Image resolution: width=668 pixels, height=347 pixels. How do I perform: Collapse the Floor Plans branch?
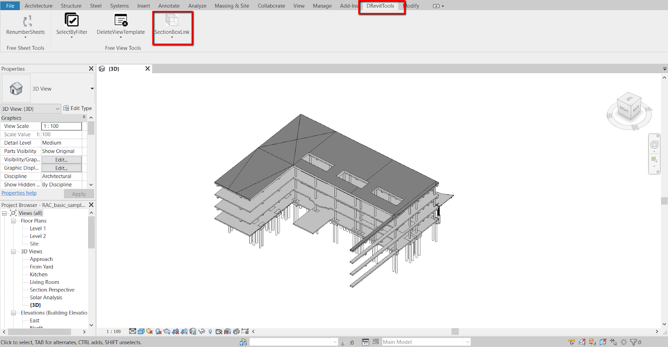(13, 221)
